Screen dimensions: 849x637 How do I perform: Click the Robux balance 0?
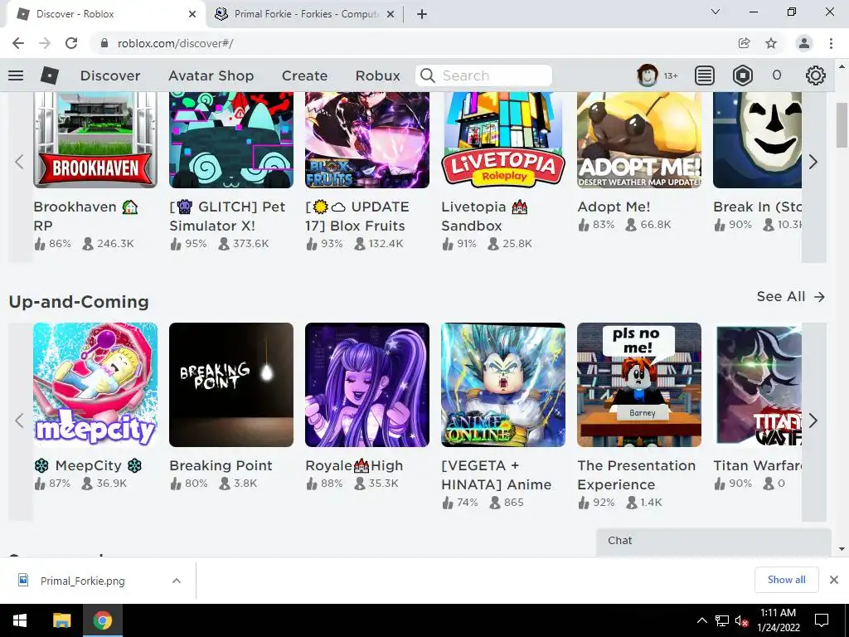tap(777, 75)
